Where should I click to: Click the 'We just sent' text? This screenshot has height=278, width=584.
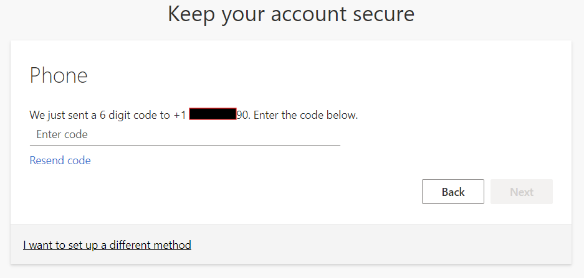(55, 115)
